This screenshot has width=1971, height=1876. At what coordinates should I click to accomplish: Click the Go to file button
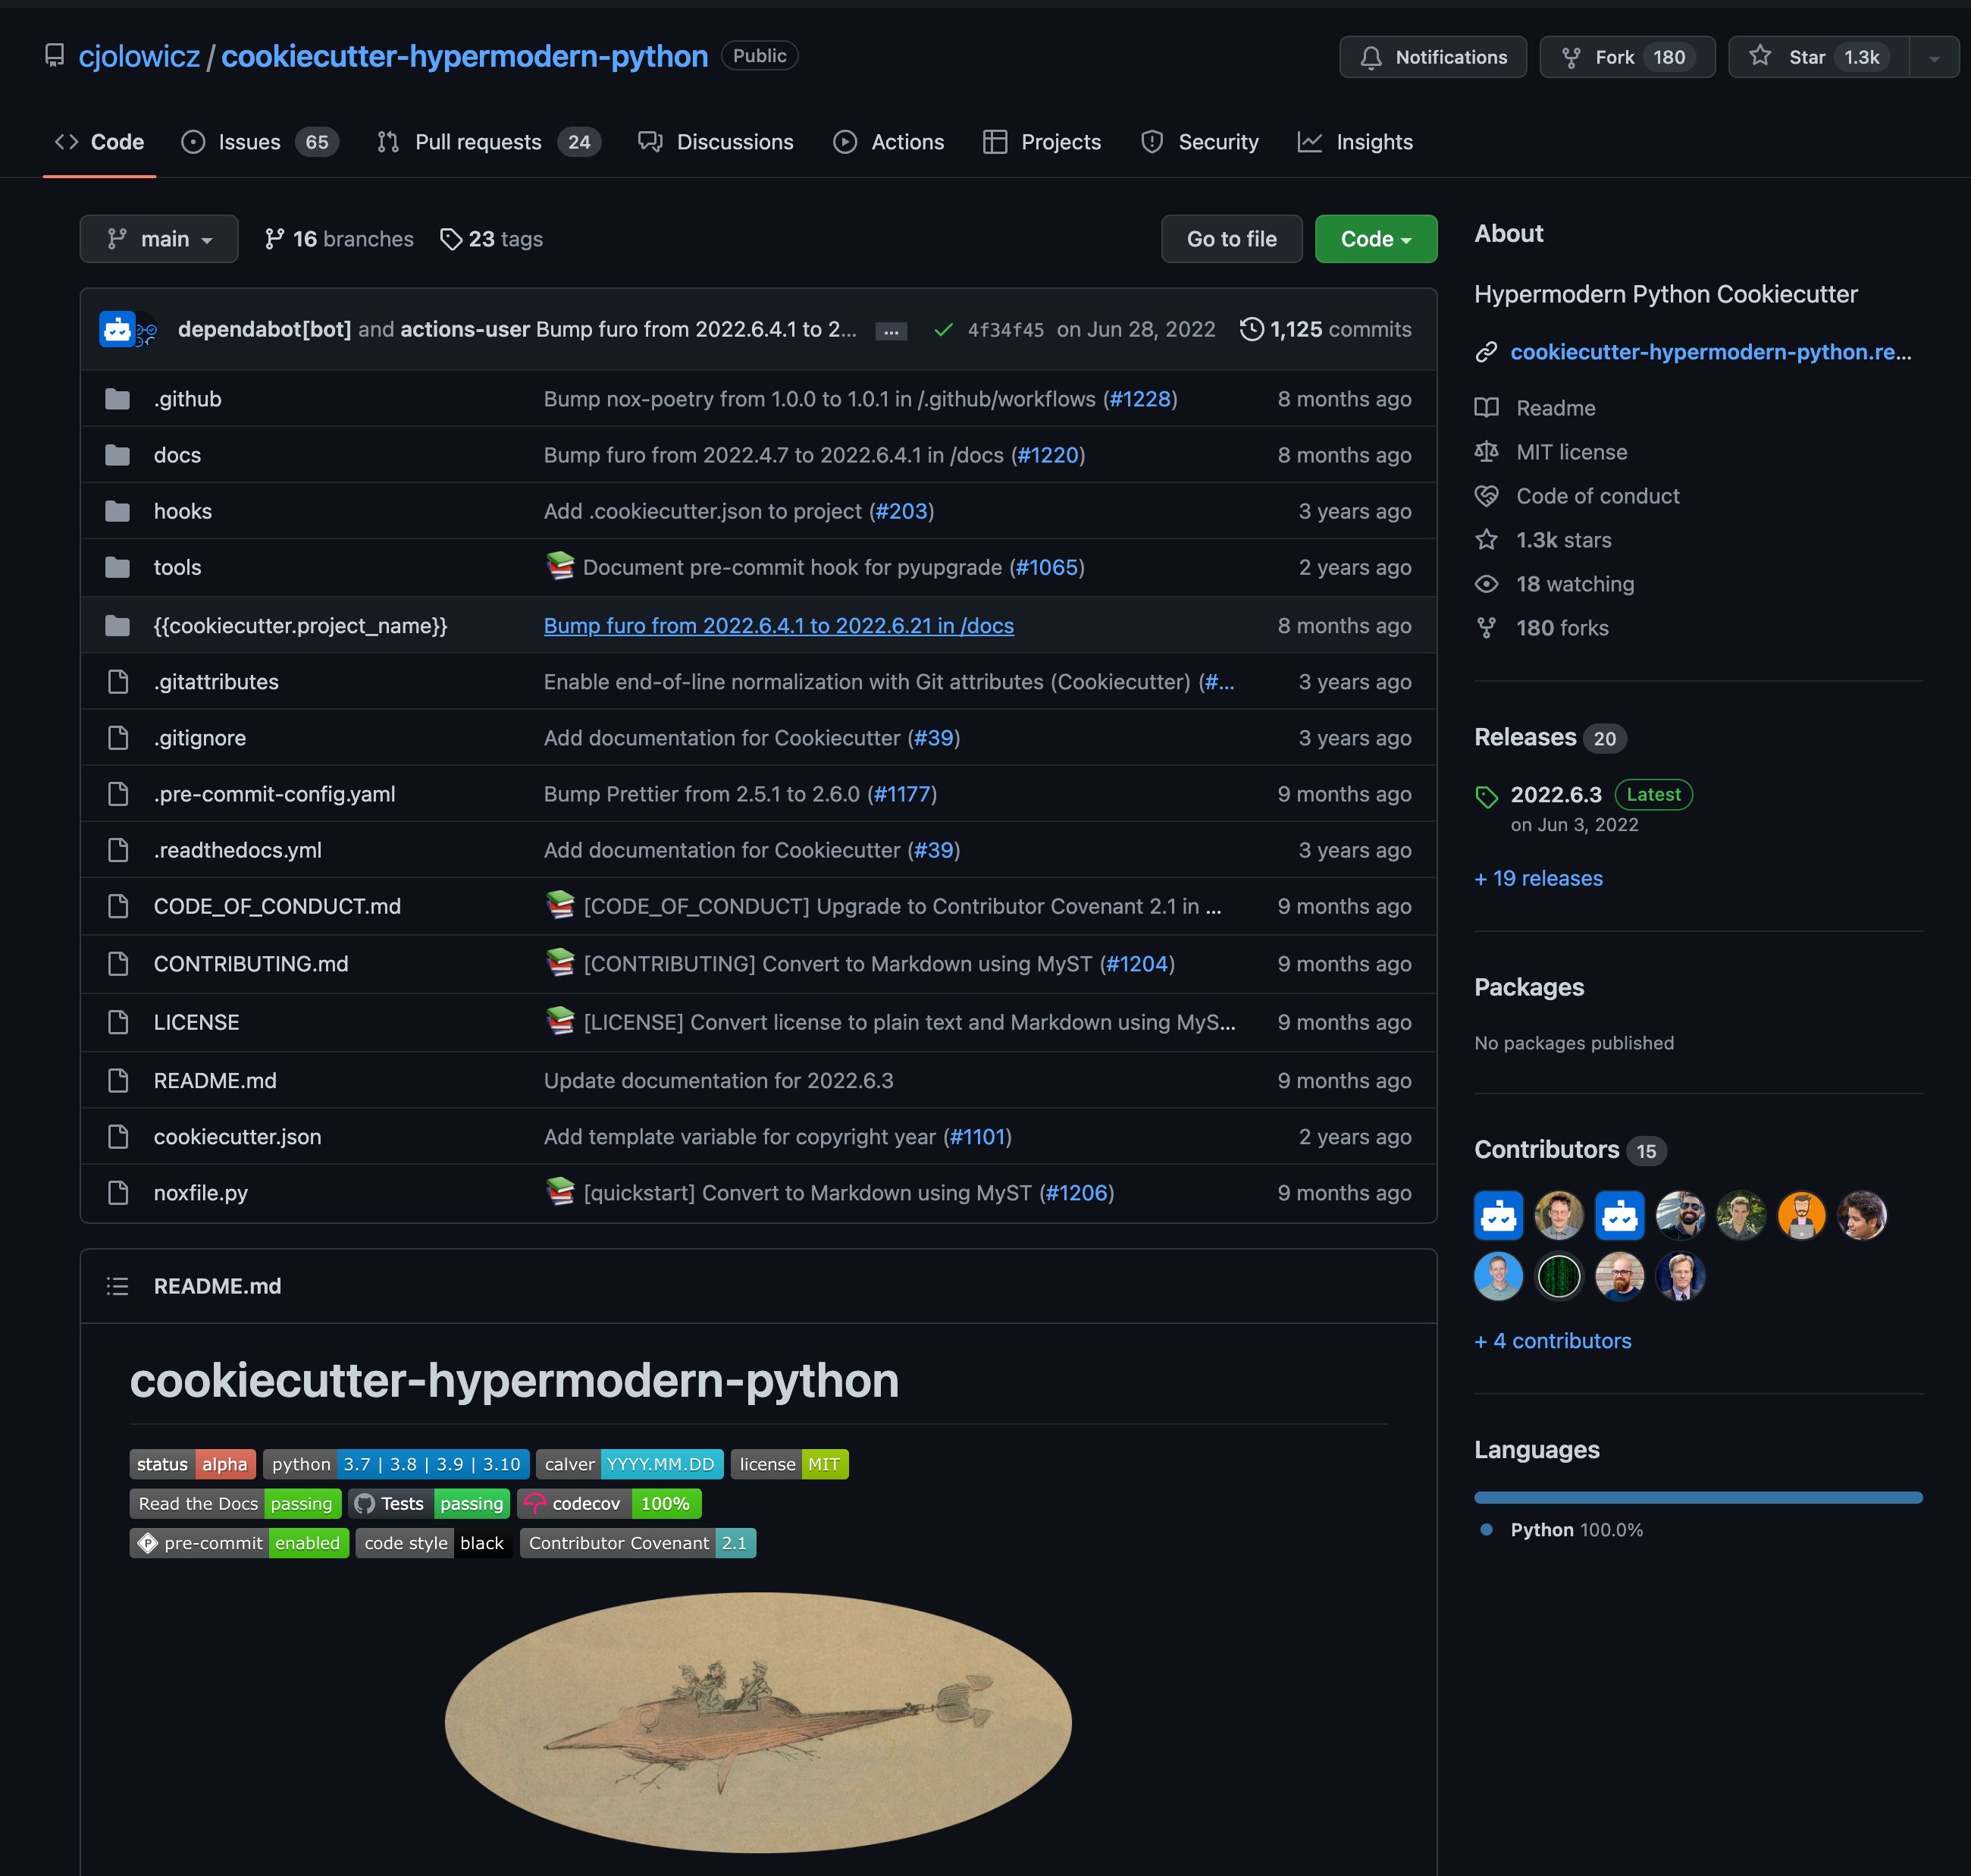1231,239
